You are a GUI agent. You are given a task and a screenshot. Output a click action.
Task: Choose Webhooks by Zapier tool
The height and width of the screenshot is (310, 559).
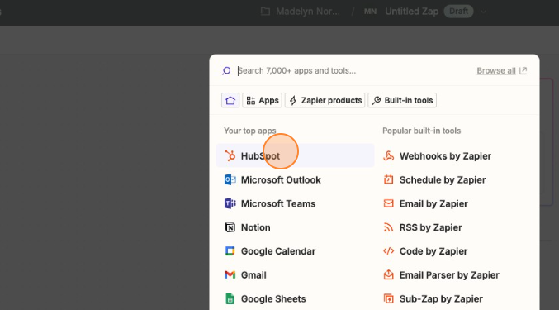pos(453,156)
